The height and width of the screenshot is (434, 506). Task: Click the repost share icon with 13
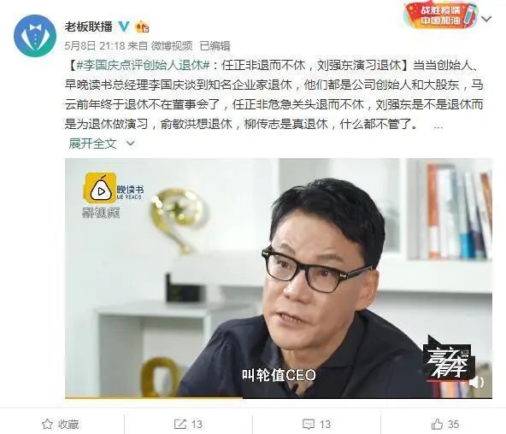[x=179, y=424]
